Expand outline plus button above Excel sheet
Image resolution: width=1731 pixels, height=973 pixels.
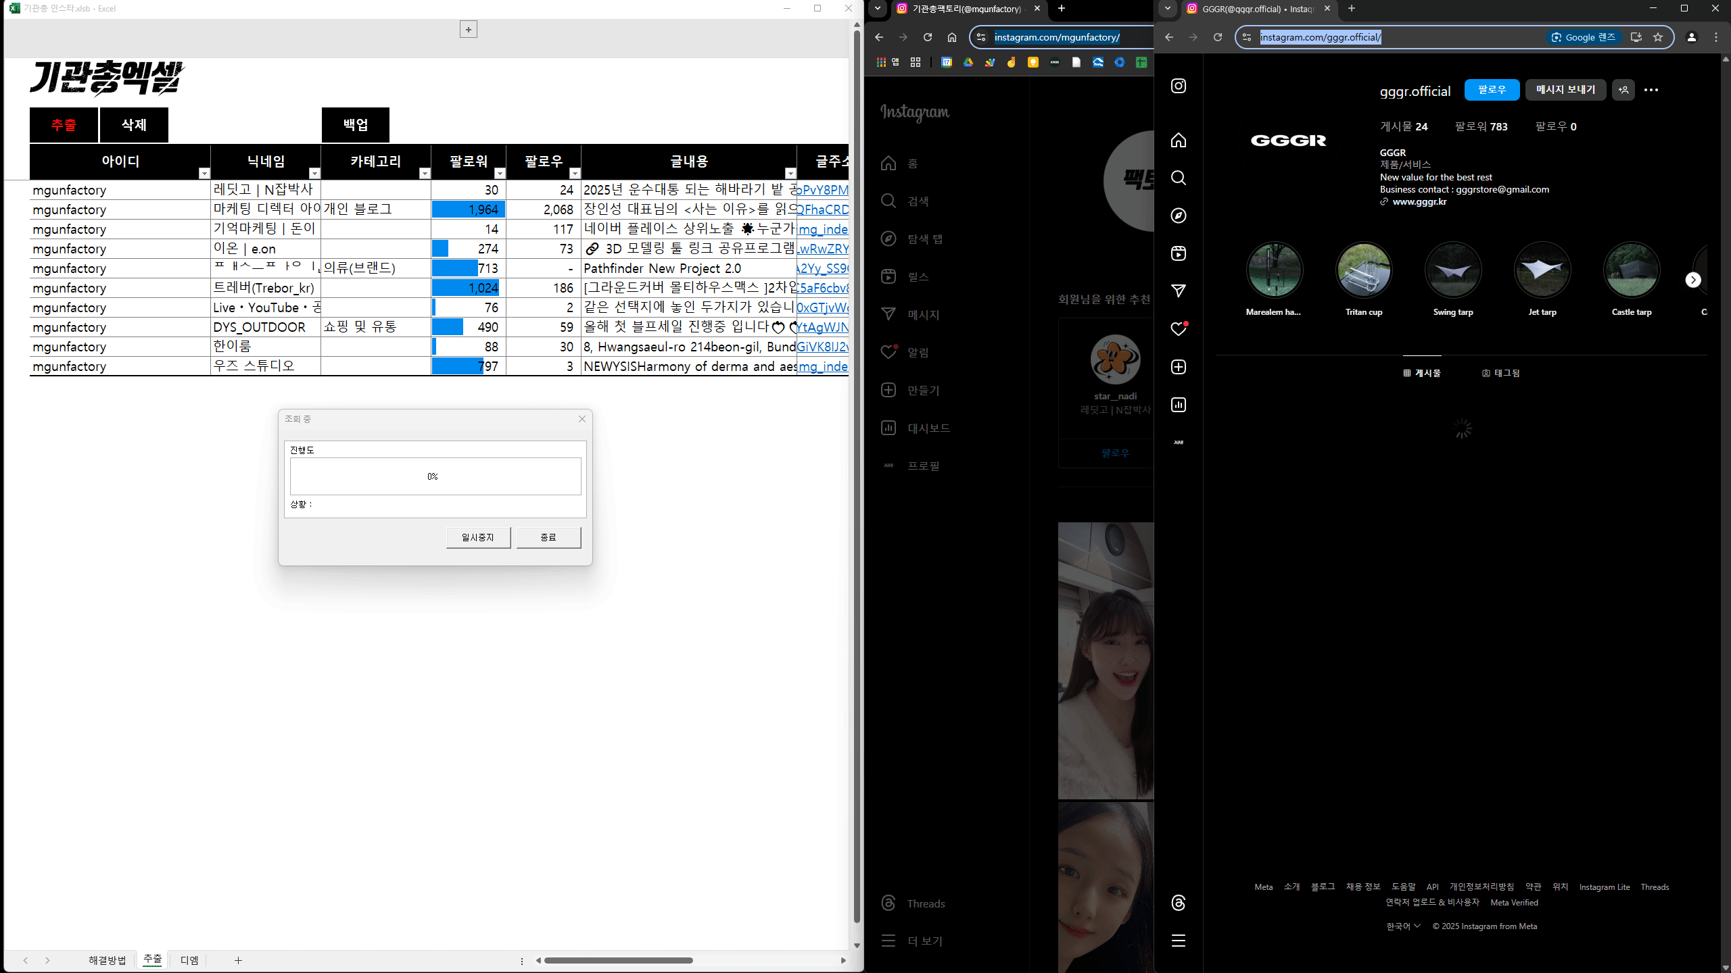pos(469,29)
